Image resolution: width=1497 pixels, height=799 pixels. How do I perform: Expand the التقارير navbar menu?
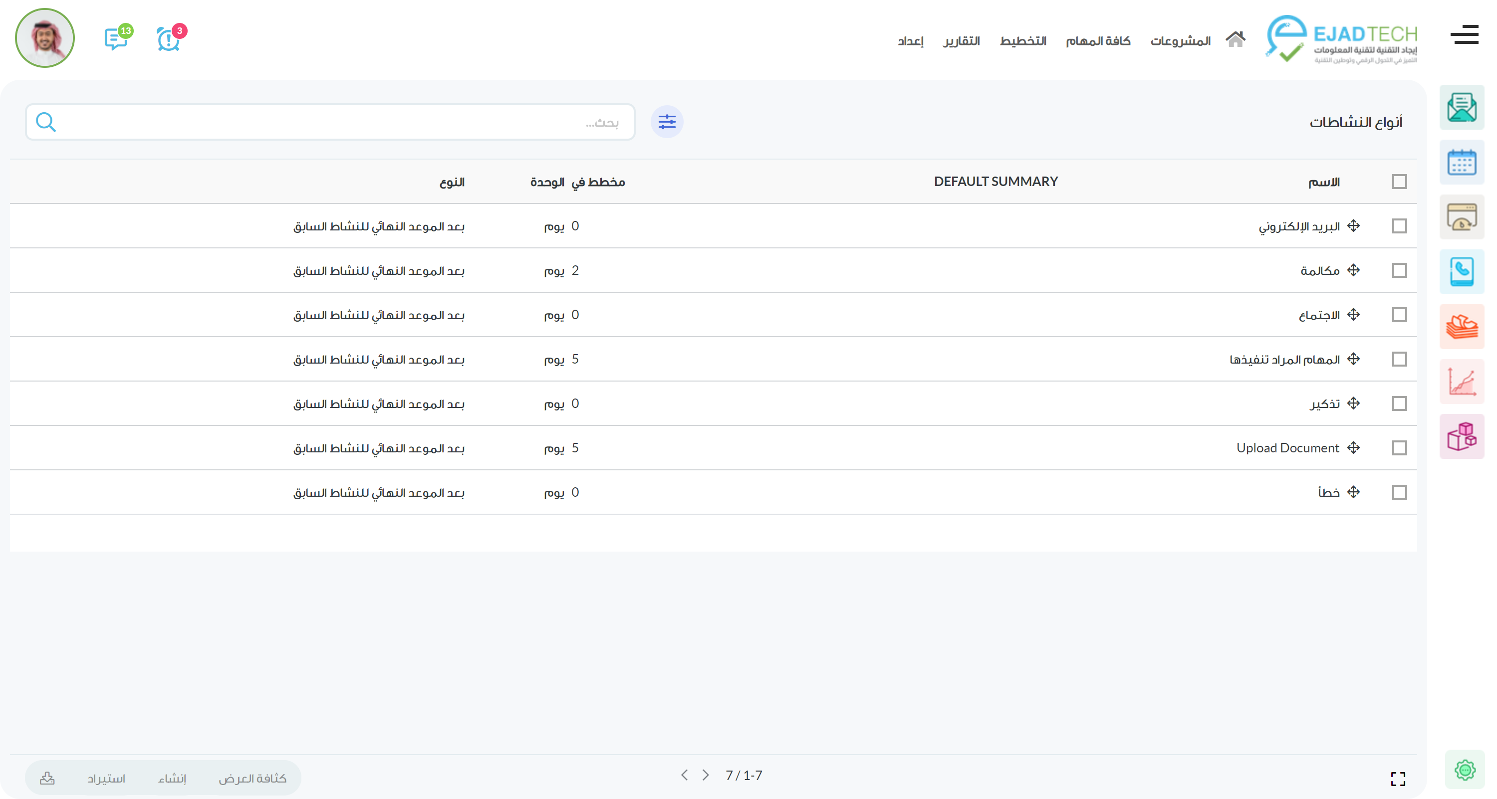pos(961,40)
